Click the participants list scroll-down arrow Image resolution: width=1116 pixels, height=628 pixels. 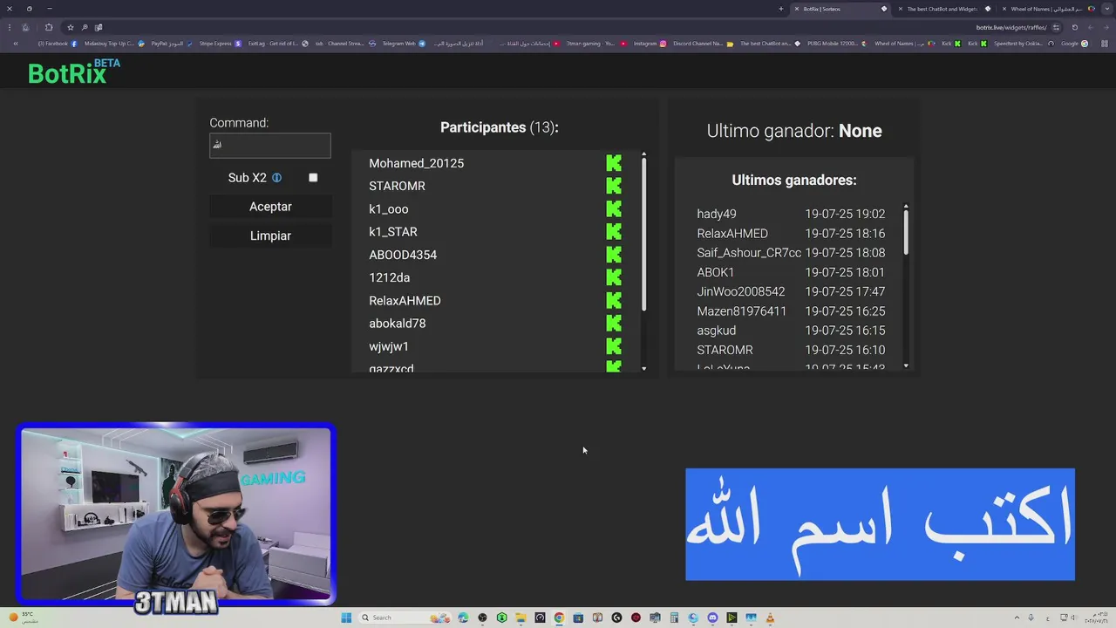pyautogui.click(x=644, y=369)
